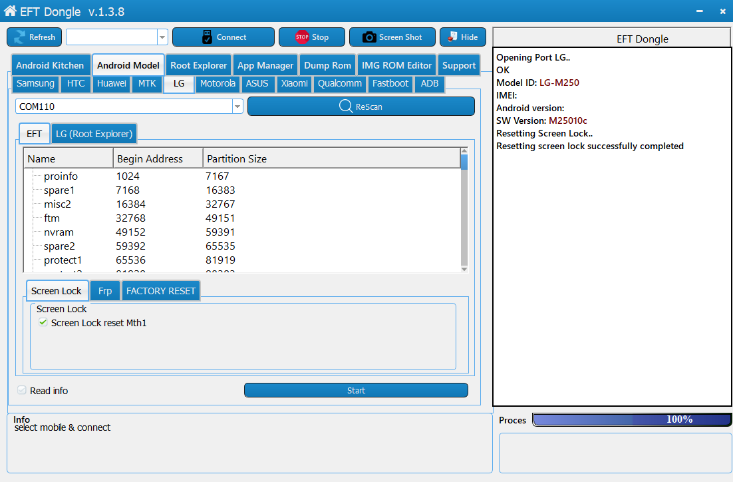
Task: Open the device dropdown next to Refresh
Action: pos(162,37)
